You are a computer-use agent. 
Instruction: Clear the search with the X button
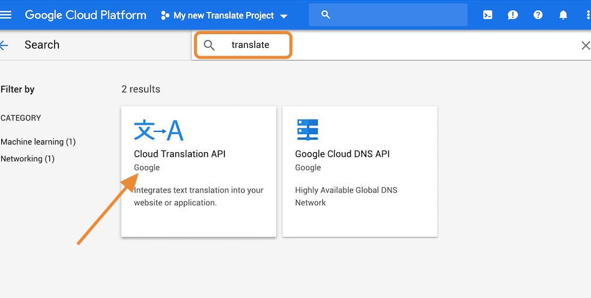585,46
